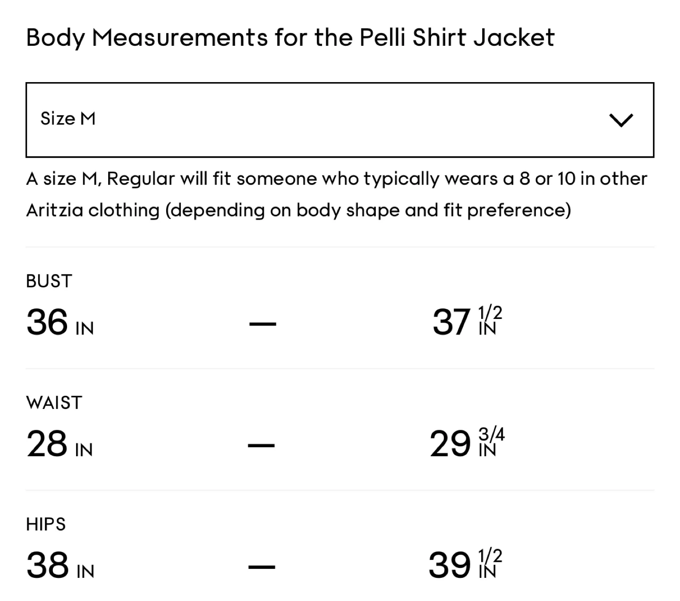The image size is (680, 601).
Task: Click the 1/2 fraction in bust maximum
Action: click(x=490, y=312)
